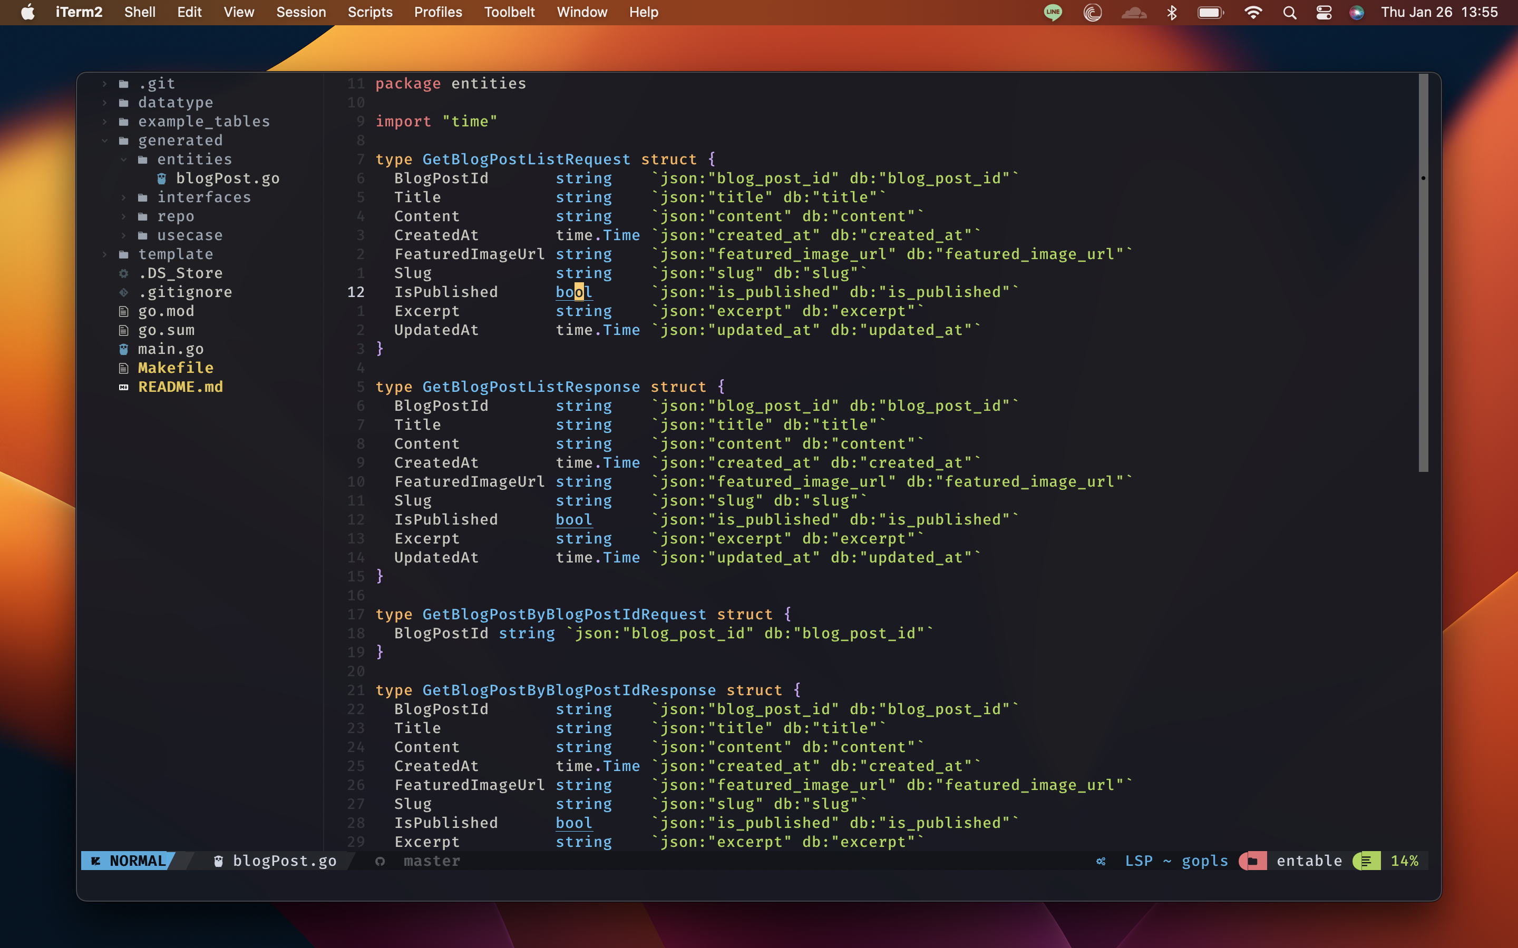Viewport: 1518px width, 948px height.
Task: Select Makefile in the file tree
Action: point(176,368)
